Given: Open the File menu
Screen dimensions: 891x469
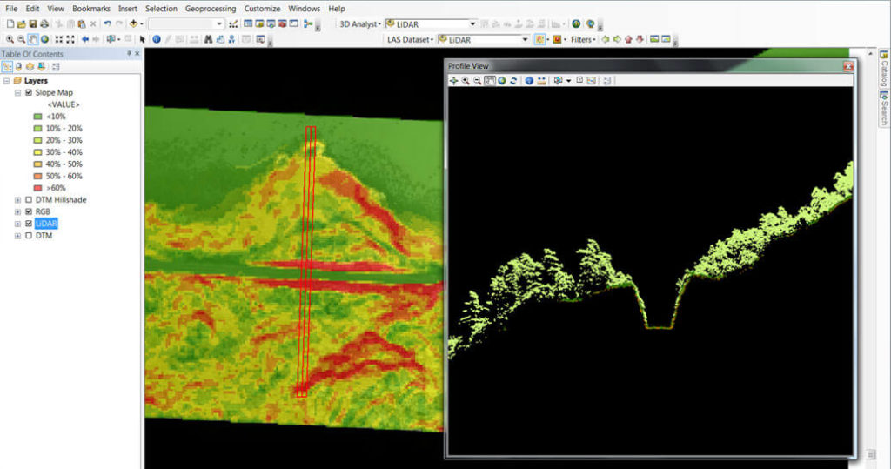Looking at the screenshot, I should pos(11,9).
